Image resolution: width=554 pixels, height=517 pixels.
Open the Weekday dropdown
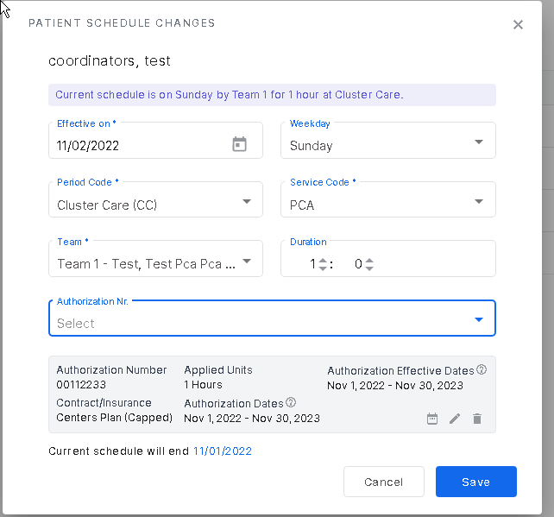479,144
